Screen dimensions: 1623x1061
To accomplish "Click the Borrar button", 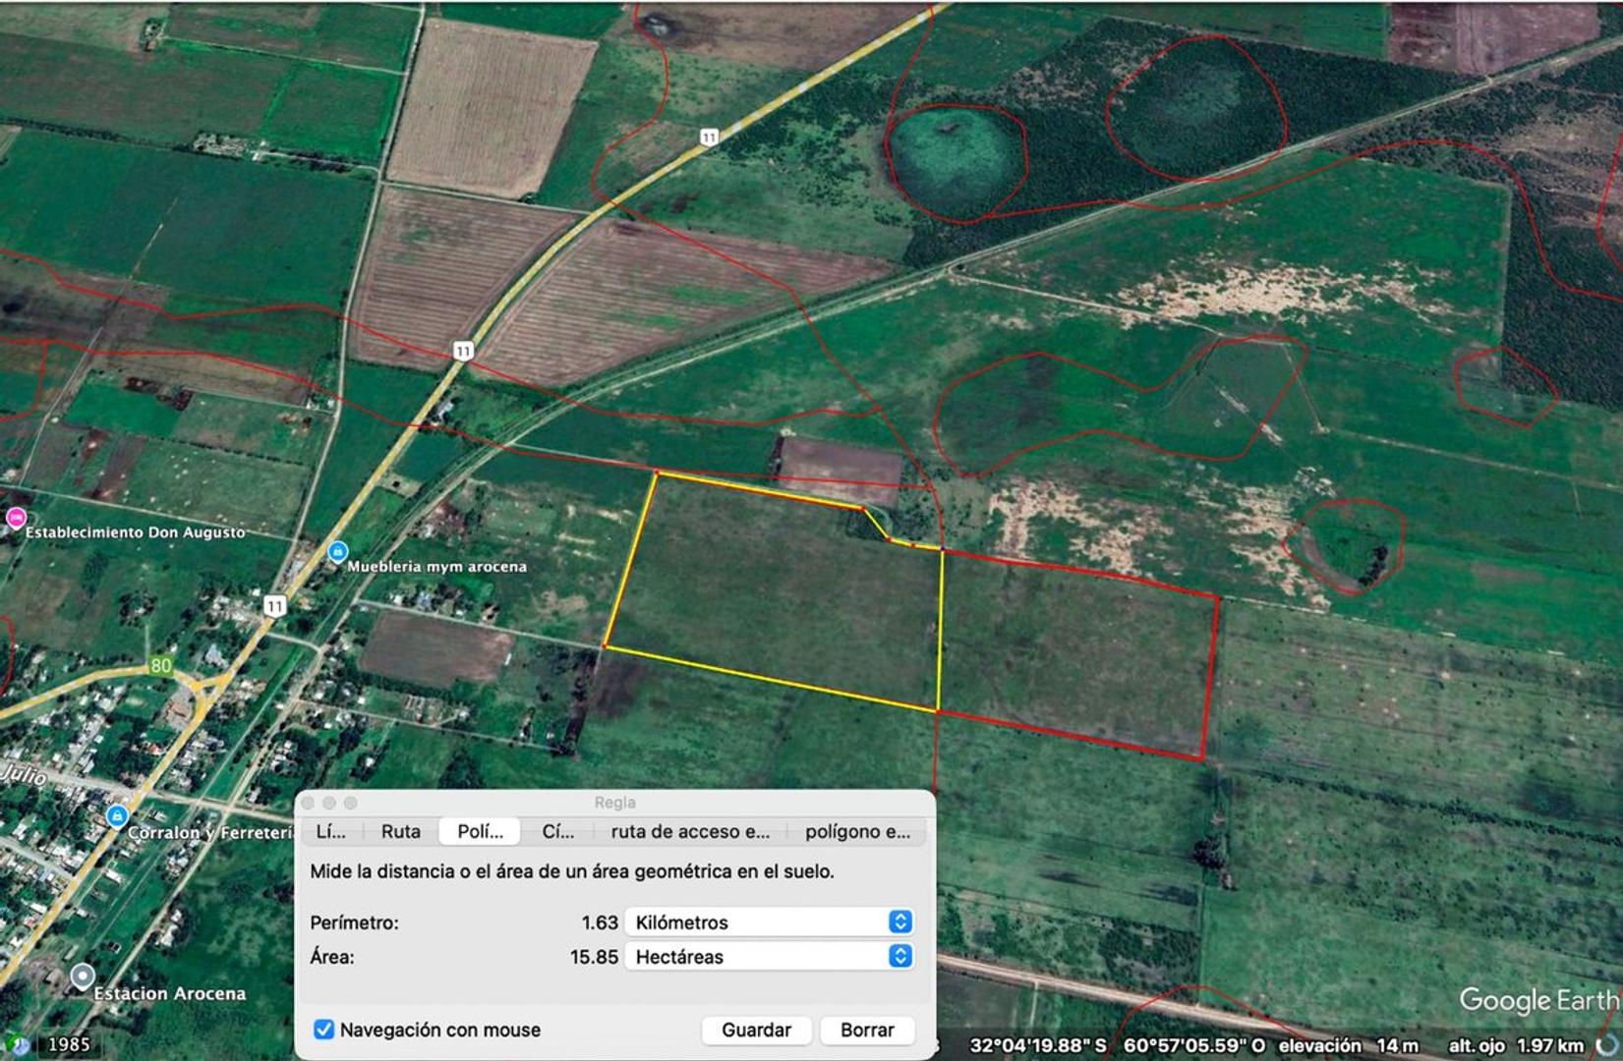I will click(867, 1030).
